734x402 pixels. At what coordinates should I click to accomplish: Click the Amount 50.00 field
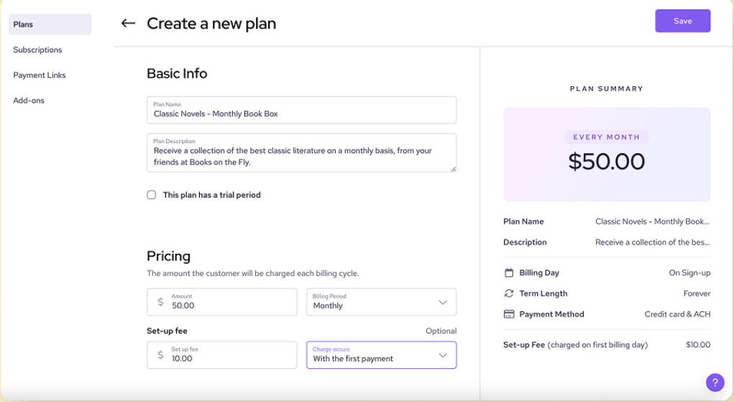point(222,302)
